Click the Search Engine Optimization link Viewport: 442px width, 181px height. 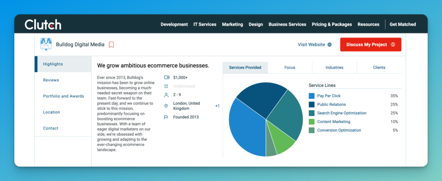[342, 113]
